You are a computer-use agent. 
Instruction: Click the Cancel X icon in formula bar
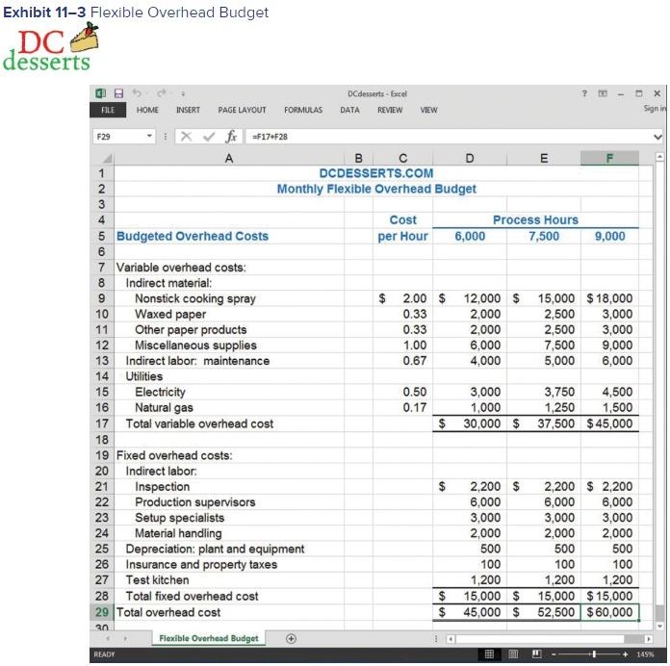pyautogui.click(x=186, y=137)
